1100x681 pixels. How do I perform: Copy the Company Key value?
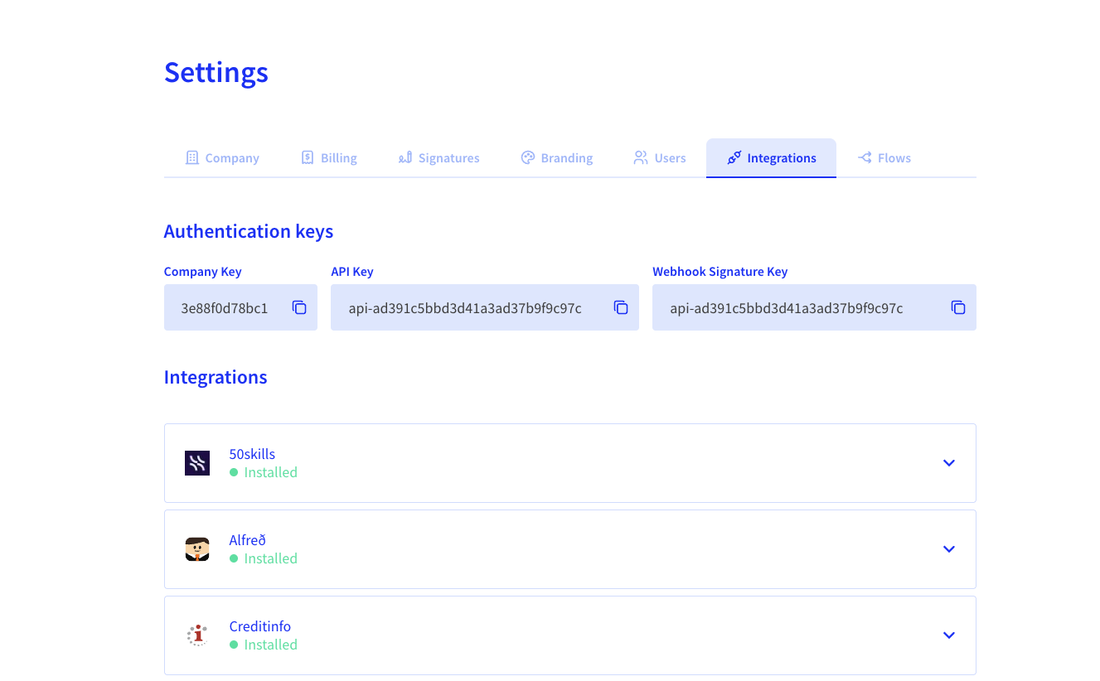pyautogui.click(x=299, y=307)
